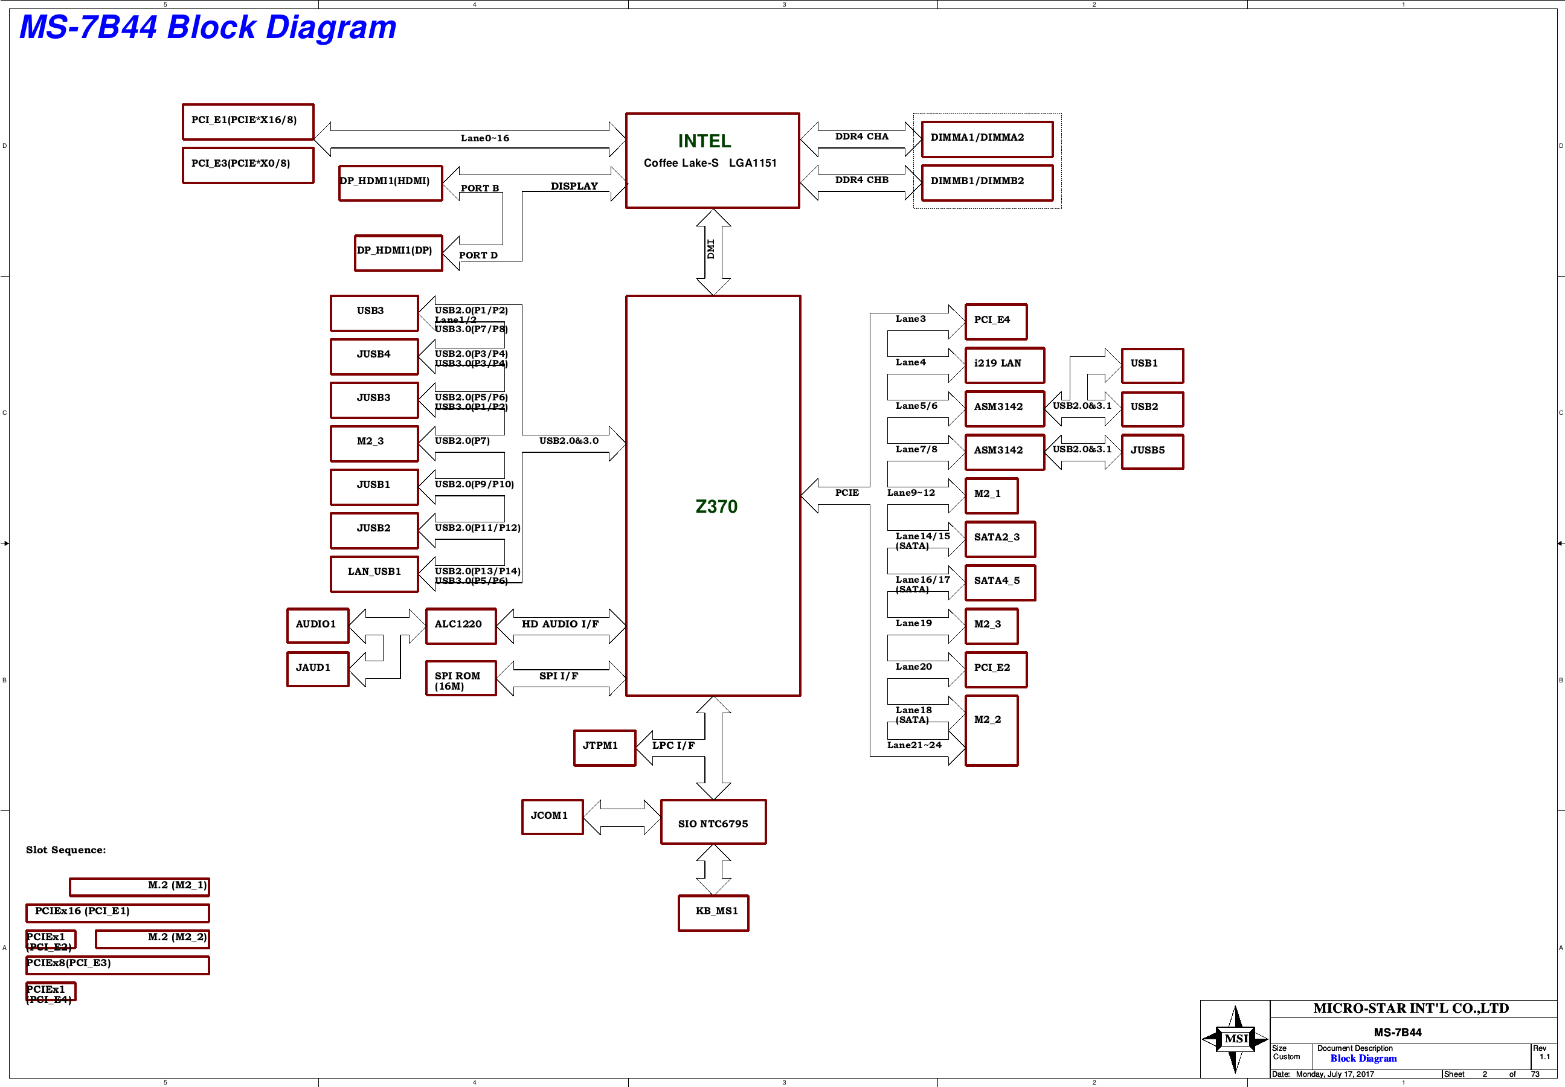Viewport: 1565px width, 1087px height.
Task: Click the DMI link arrow
Action: coord(713,252)
